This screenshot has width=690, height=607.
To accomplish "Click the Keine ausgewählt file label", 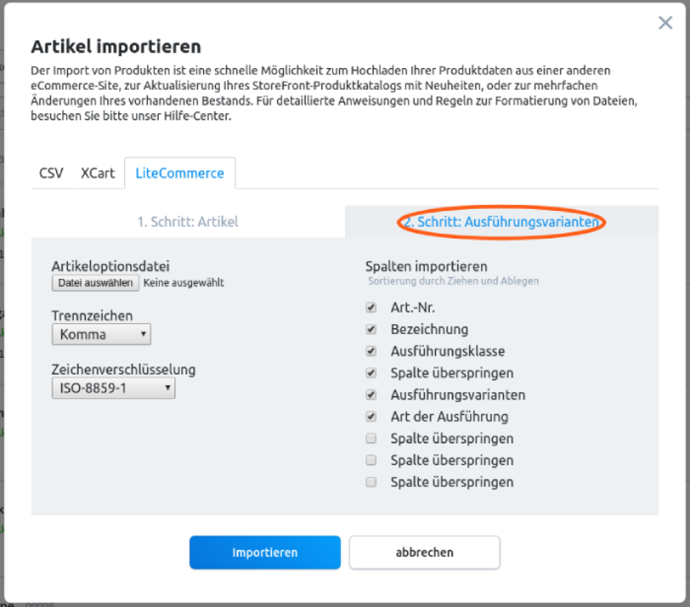I will [x=183, y=283].
